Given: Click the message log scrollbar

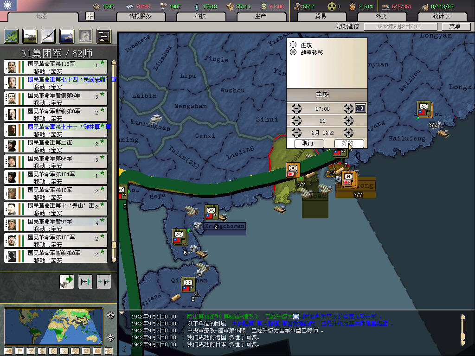Looking at the screenshot, I should pos(462,330).
